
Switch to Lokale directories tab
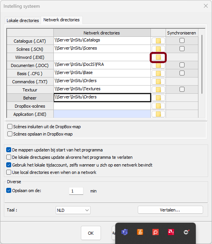coord(23,21)
